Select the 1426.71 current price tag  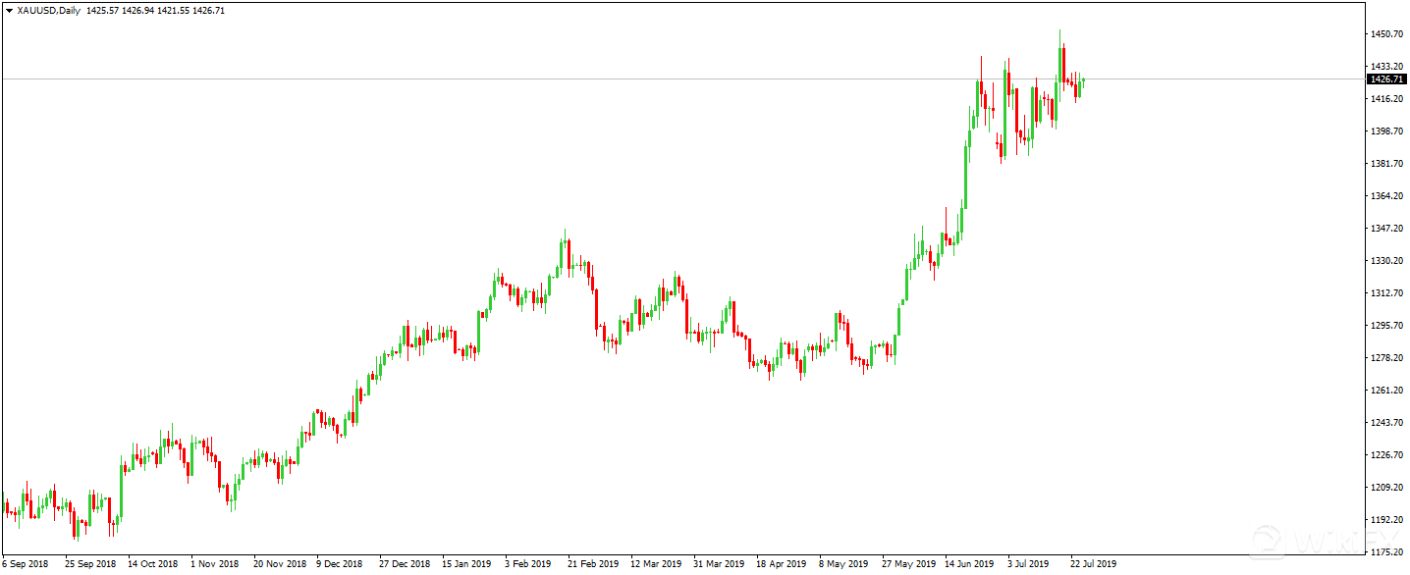1385,78
